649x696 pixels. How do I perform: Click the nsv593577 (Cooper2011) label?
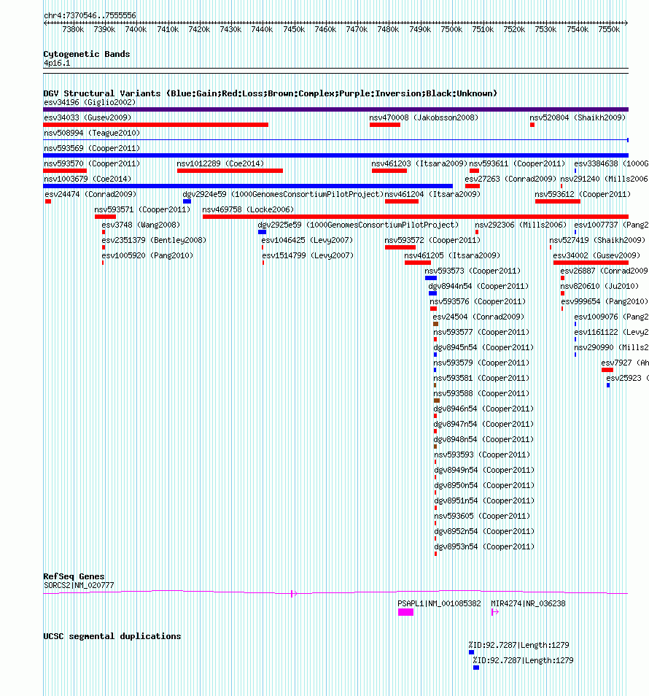pyautogui.click(x=481, y=332)
